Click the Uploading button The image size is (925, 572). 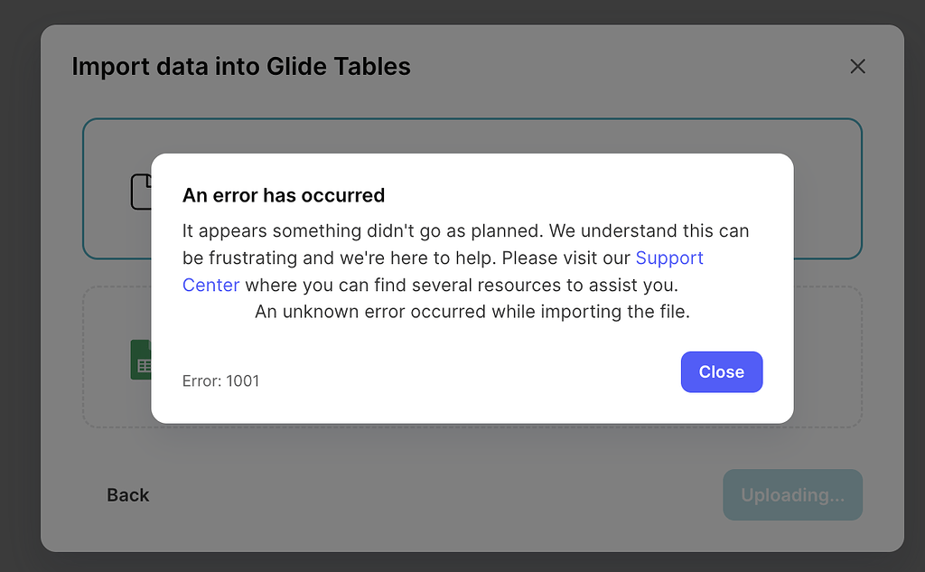tap(792, 494)
